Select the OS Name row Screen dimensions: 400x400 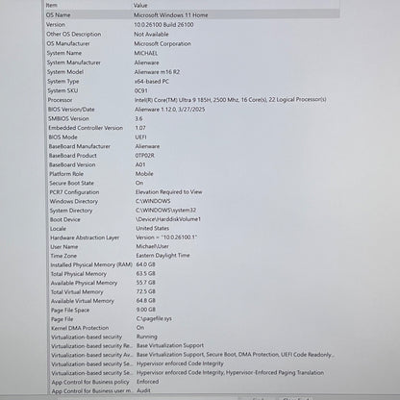[192, 14]
